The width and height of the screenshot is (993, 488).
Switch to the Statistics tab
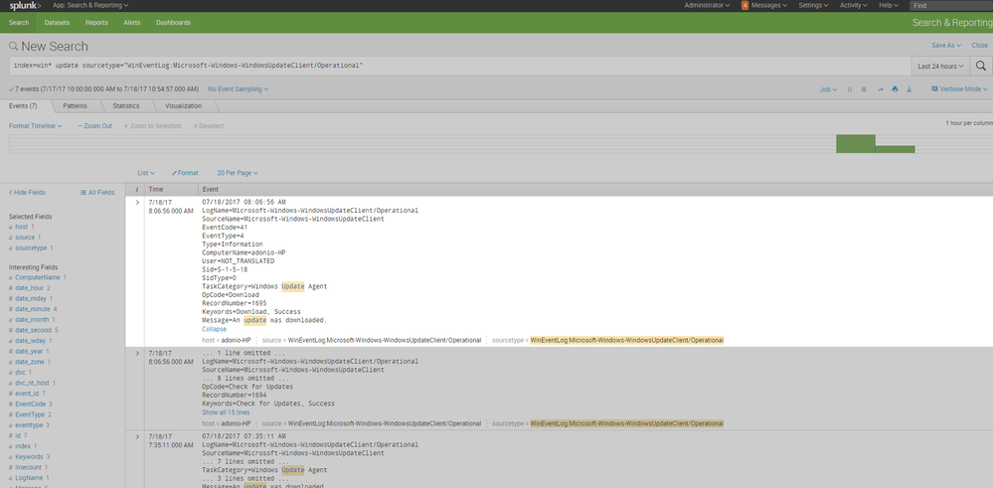pyautogui.click(x=126, y=105)
